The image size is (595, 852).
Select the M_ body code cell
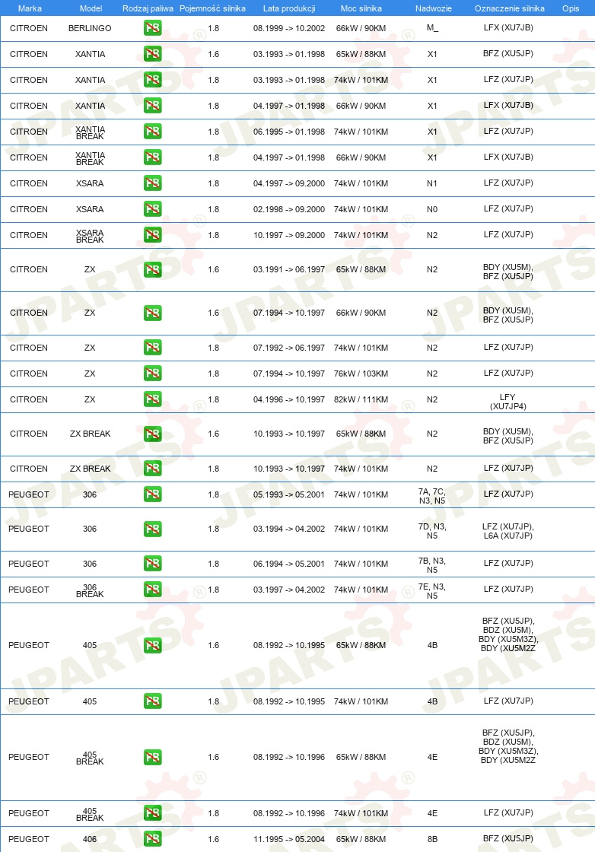(432, 27)
